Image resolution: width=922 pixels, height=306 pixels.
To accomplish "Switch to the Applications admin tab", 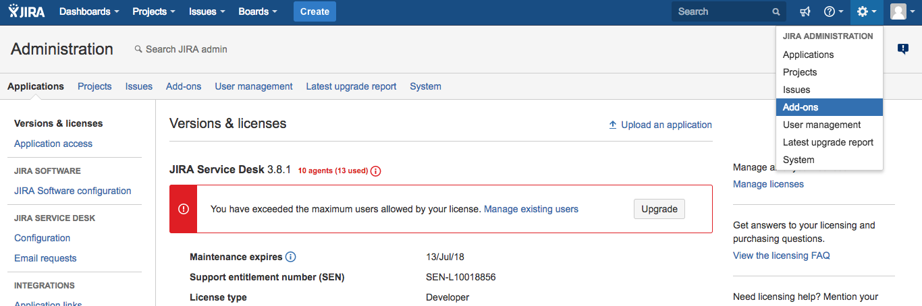I will click(x=36, y=86).
